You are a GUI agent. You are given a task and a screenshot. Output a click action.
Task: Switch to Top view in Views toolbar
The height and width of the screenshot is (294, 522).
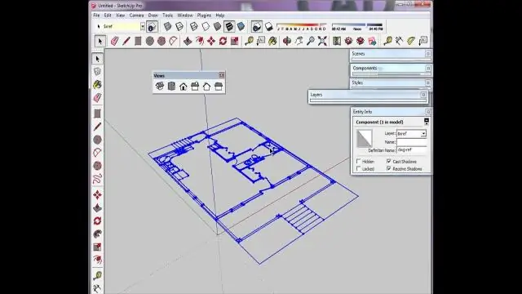(171, 87)
